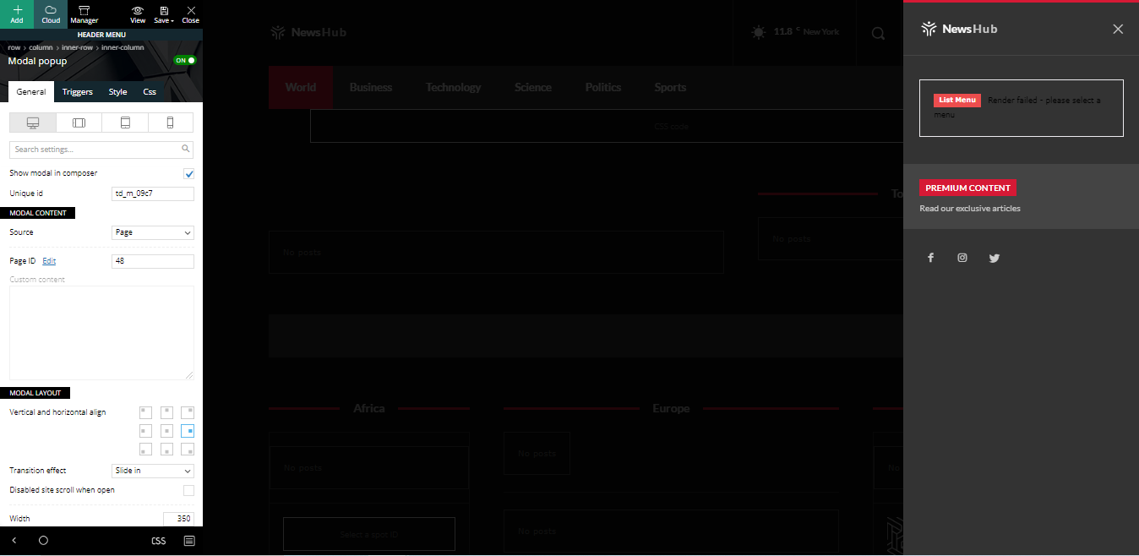Open the Instagram social icon
This screenshot has height=556, width=1139.
pyautogui.click(x=962, y=258)
